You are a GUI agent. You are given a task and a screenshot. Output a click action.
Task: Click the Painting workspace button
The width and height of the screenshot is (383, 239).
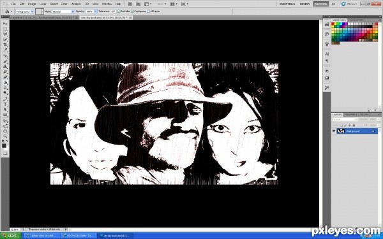pos(320,4)
